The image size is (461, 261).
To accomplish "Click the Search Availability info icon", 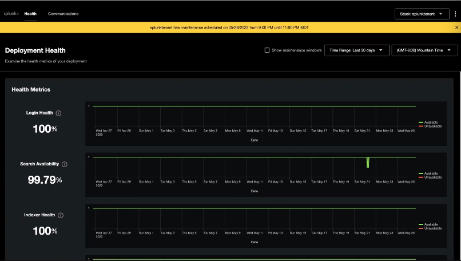I will pos(65,164).
